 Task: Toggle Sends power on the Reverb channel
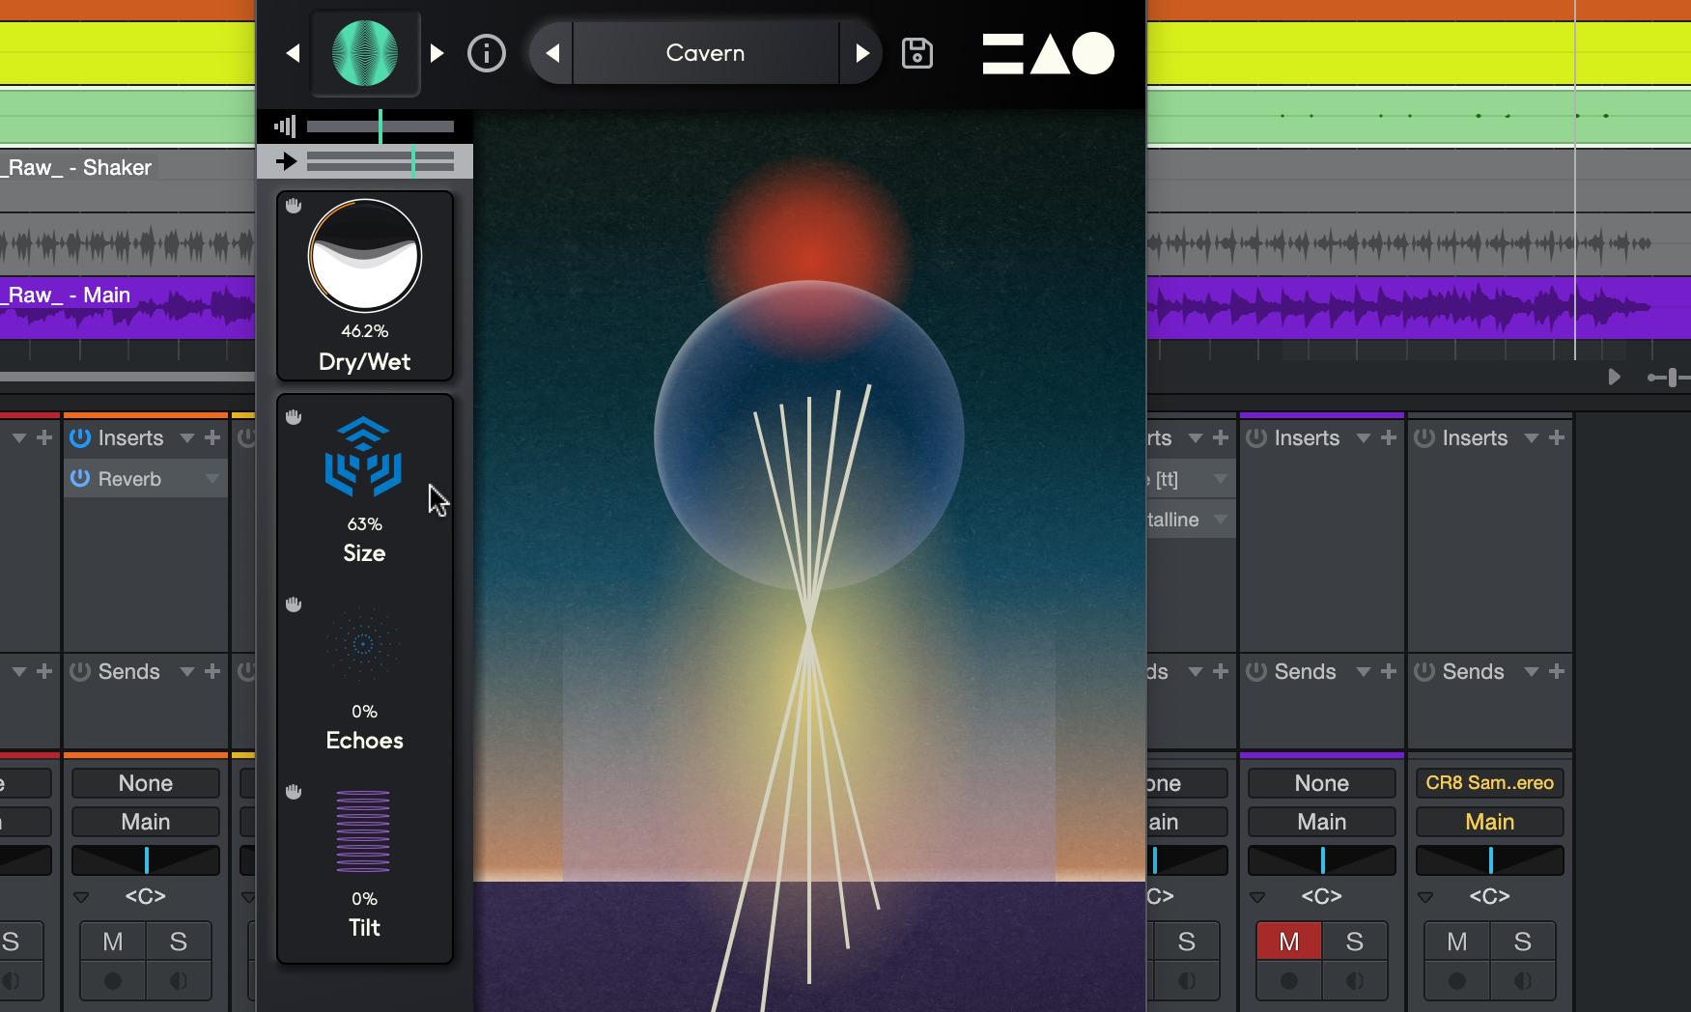(x=80, y=671)
